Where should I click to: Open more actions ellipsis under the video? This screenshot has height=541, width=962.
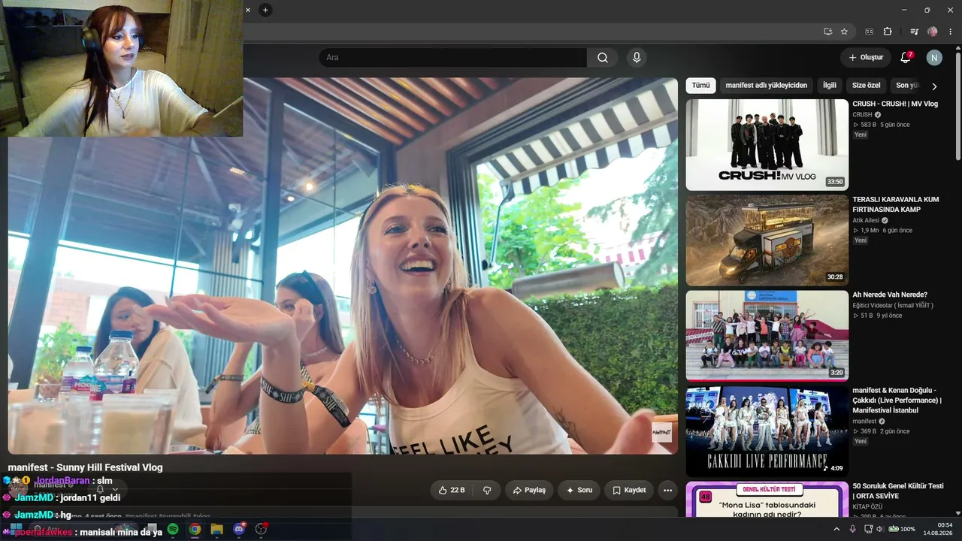(x=667, y=490)
